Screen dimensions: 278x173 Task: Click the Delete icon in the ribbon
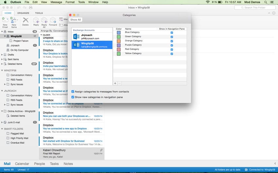pos(25,21)
